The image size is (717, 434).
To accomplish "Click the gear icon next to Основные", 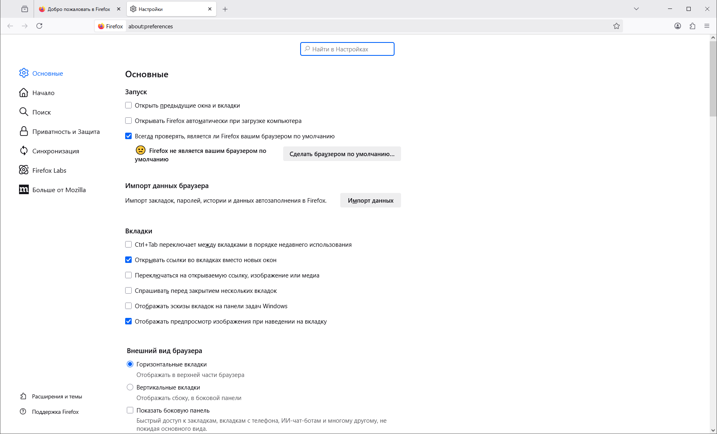I will 24,73.
